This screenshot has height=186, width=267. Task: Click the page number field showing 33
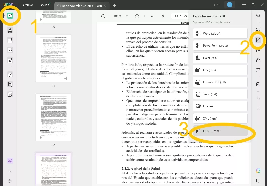pos(176,16)
